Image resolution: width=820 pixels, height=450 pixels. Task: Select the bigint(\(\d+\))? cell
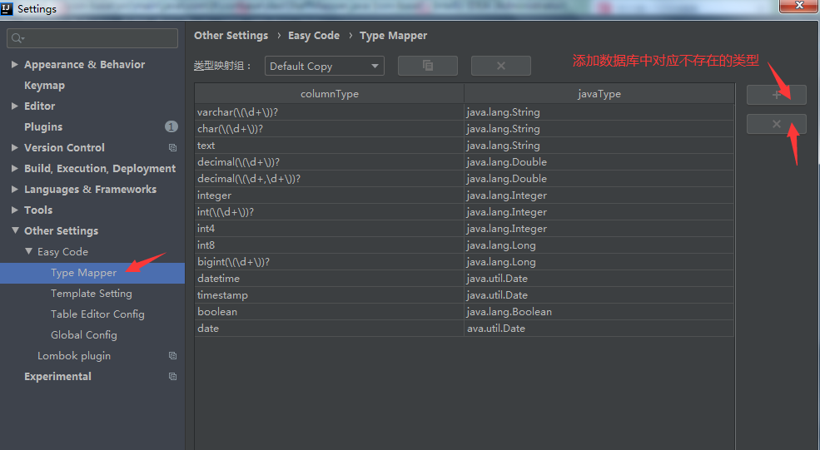pos(330,262)
